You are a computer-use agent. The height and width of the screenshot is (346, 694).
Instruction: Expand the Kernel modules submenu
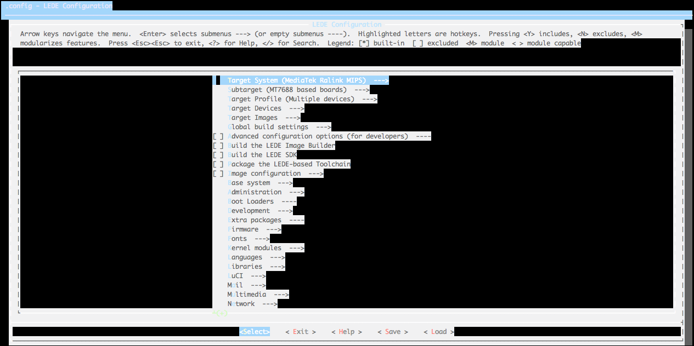[x=266, y=248]
